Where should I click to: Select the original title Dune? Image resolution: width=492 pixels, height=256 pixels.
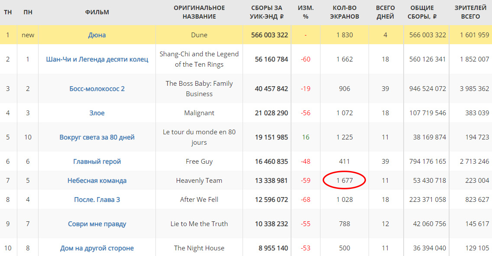pyautogui.click(x=199, y=35)
